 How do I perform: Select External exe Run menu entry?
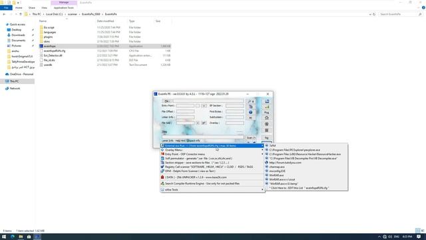pyautogui.click(x=212, y=146)
